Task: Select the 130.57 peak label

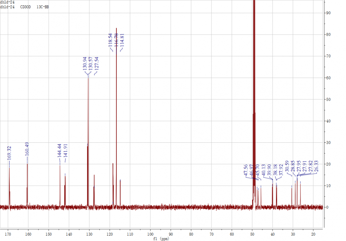Action: pos(90,63)
